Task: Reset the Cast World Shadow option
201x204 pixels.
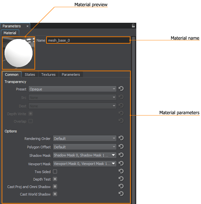Action: 121,194
